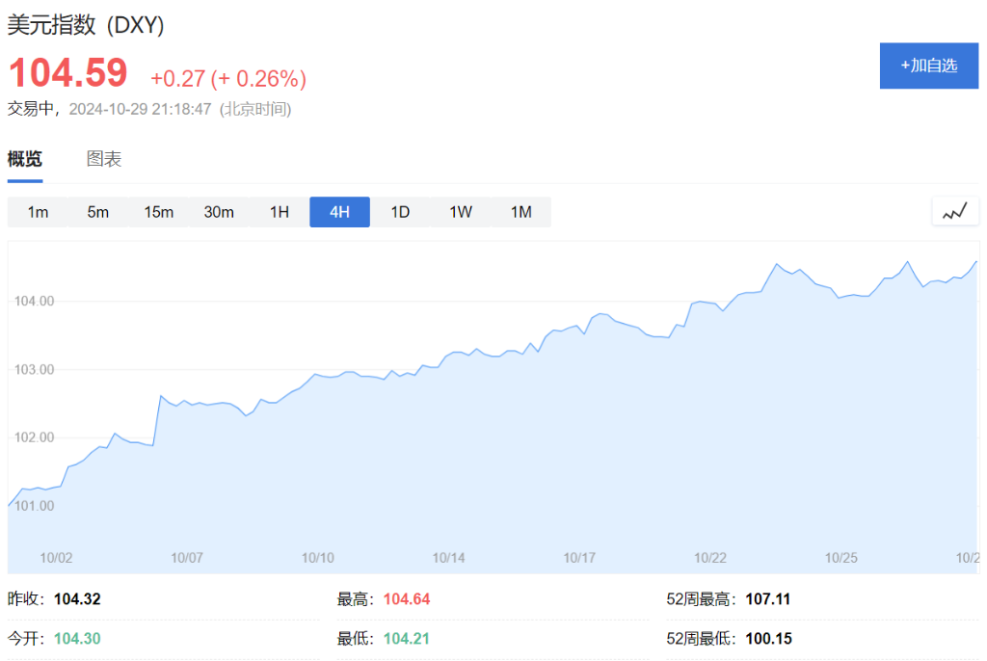Click the 10/14 date label
The width and height of the screenshot is (987, 661).
point(449,558)
